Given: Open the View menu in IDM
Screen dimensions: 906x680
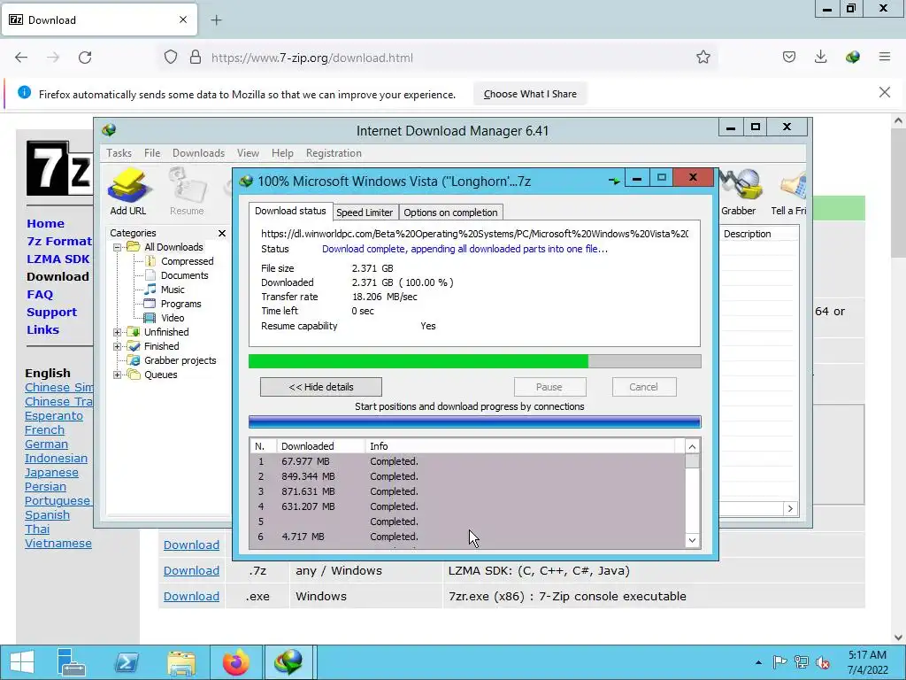Looking at the screenshot, I should point(248,153).
